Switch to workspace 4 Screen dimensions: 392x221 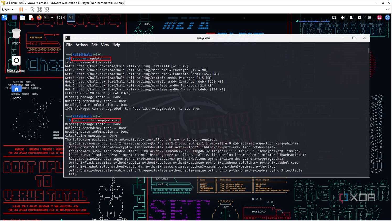coord(64,18)
